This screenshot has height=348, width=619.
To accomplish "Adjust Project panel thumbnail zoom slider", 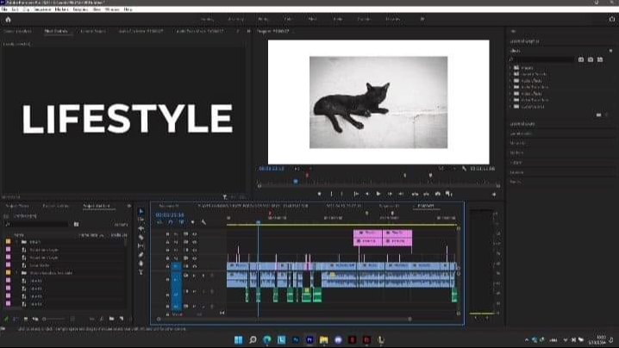I will pos(54,319).
